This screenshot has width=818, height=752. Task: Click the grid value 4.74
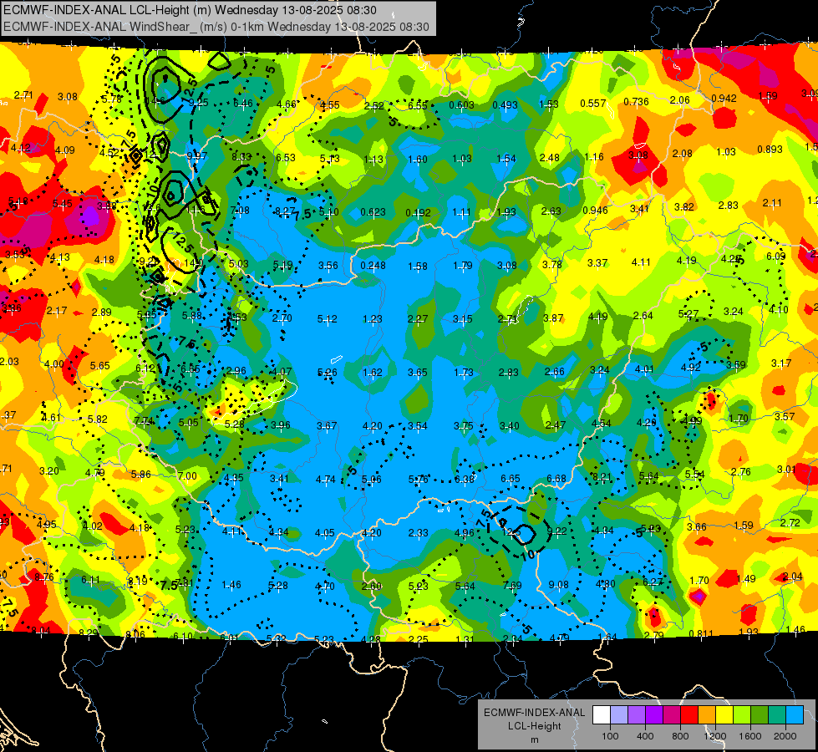coord(326,479)
